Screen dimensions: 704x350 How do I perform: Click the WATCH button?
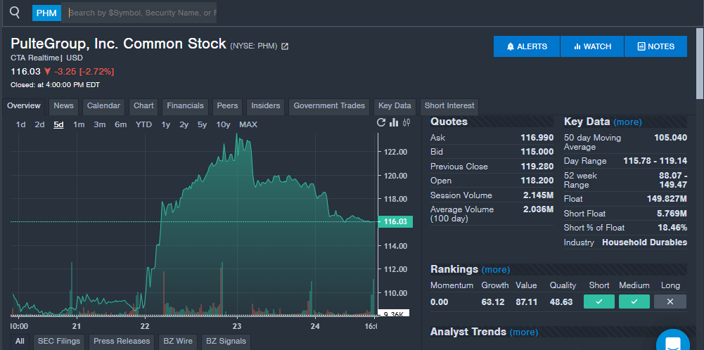[x=592, y=46]
